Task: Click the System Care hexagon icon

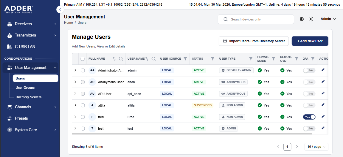Action: pos(10,130)
